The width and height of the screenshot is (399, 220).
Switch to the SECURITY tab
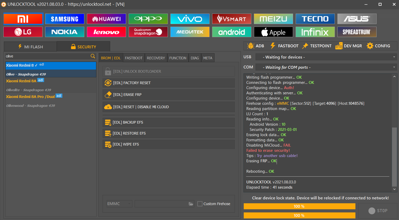(84, 47)
